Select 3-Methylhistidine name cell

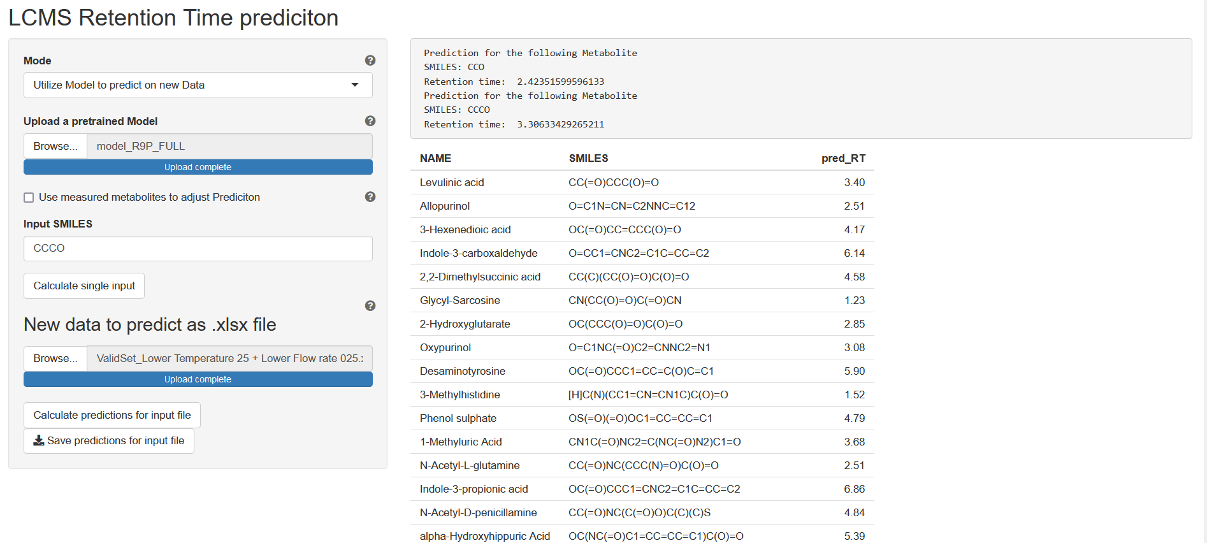[459, 395]
